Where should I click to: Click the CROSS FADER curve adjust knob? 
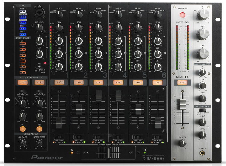click(39, 143)
